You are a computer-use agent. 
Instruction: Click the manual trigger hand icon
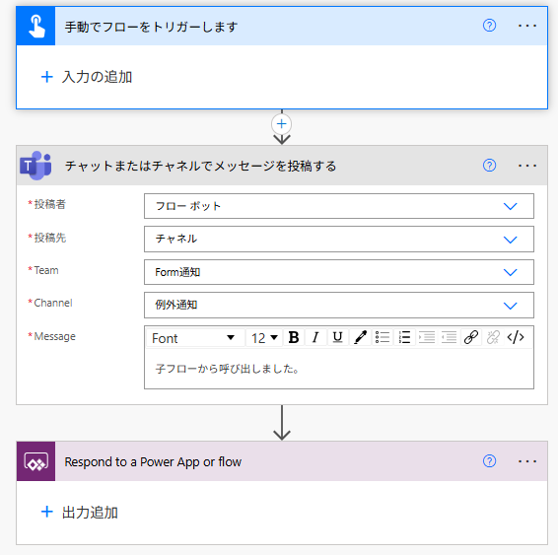[35, 26]
